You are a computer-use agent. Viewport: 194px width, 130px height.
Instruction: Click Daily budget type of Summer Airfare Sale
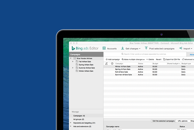(x=183, y=75)
